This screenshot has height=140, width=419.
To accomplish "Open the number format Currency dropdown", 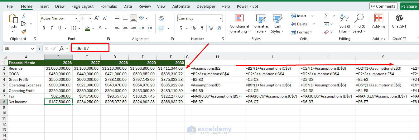I will (x=221, y=18).
